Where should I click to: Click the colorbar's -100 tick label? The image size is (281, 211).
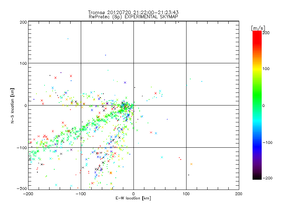coord(268,143)
